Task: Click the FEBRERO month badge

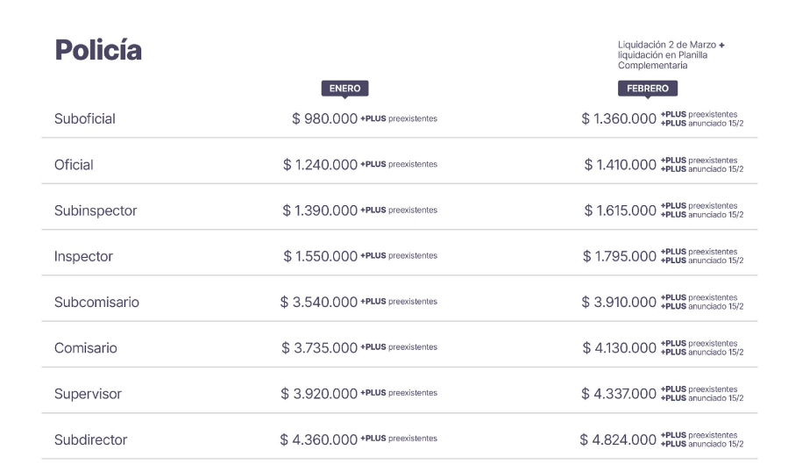Action: pos(648,89)
